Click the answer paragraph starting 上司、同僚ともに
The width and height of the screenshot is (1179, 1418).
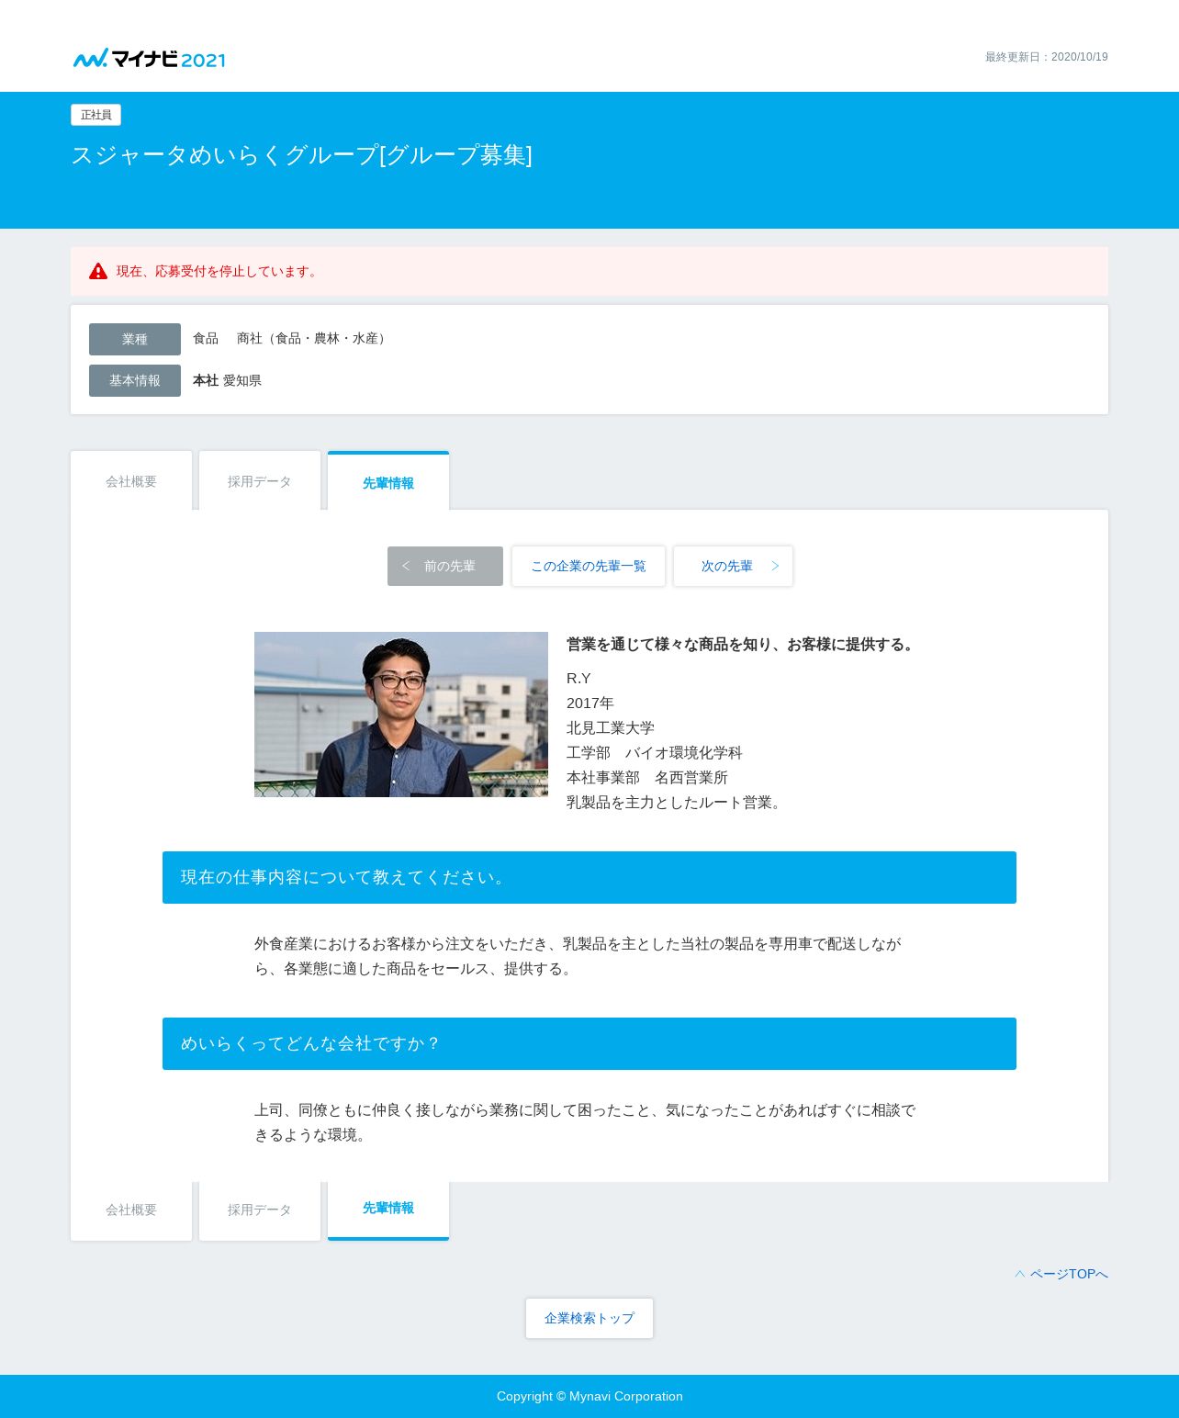pyautogui.click(x=586, y=1122)
